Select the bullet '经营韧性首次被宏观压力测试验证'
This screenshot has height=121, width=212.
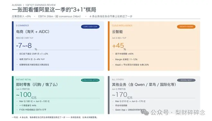[x=34, y=65]
